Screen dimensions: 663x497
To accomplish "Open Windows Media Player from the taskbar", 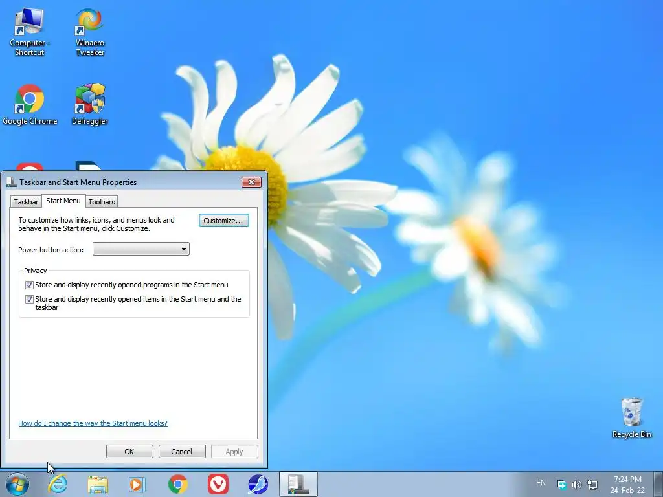I will [137, 484].
